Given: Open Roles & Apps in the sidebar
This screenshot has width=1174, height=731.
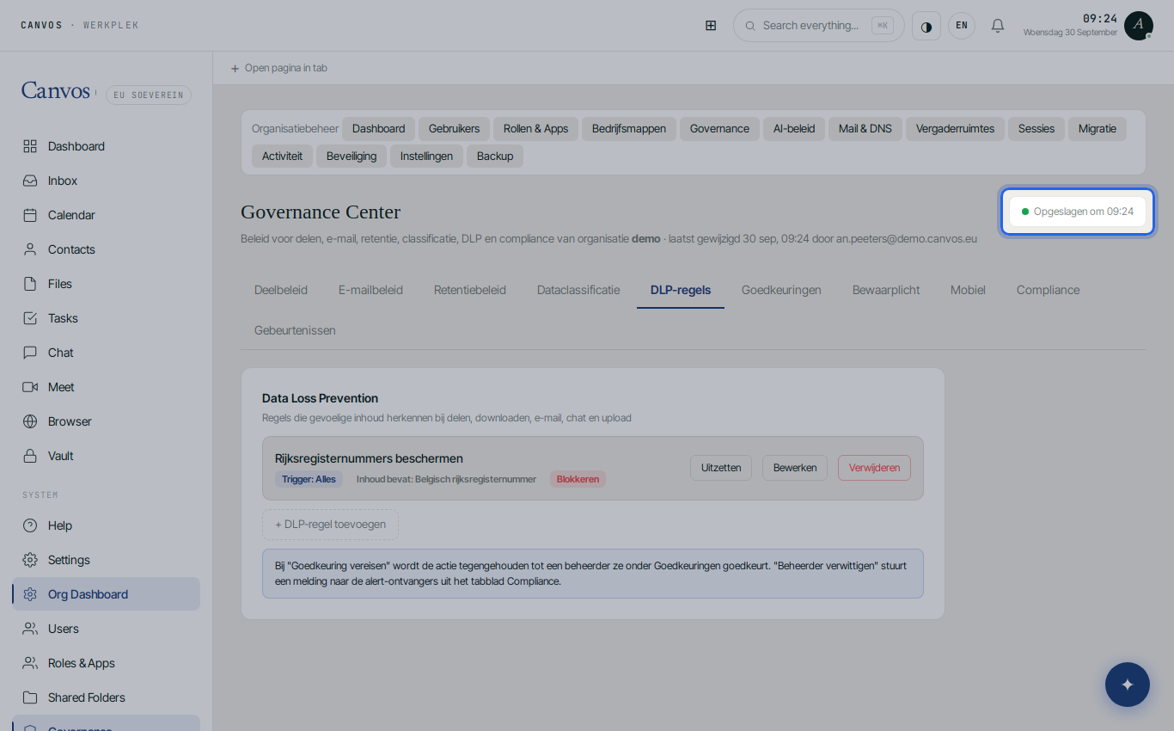Looking at the screenshot, I should (x=107, y=663).
